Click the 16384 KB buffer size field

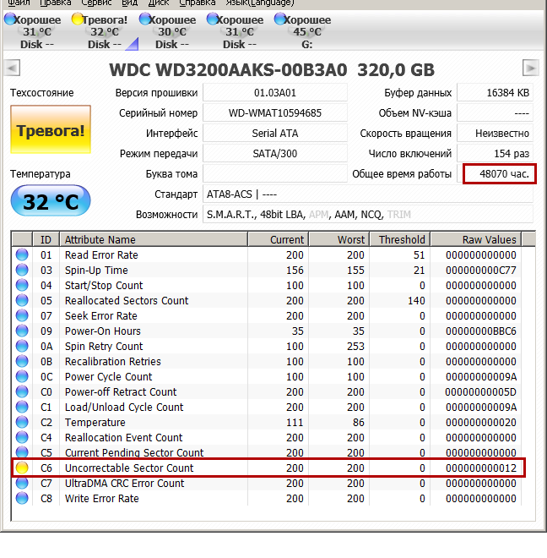point(495,93)
